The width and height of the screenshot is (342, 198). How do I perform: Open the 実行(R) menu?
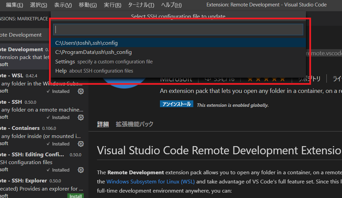(x=112, y=5)
